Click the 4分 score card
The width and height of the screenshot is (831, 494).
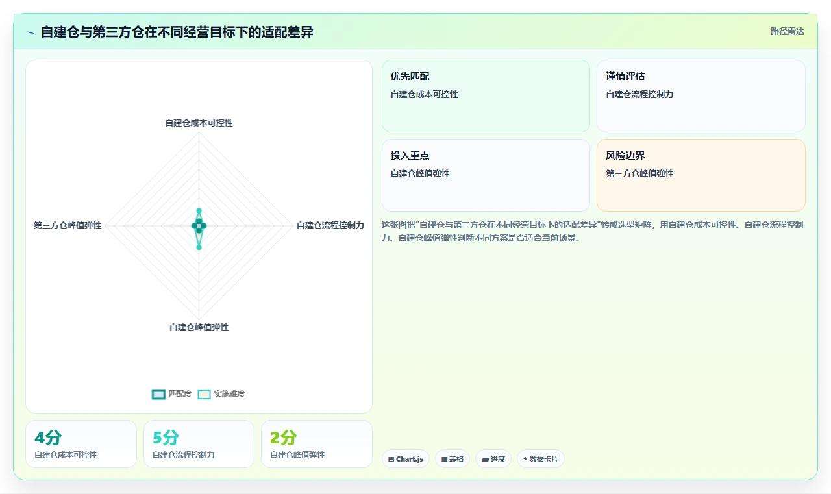[81, 444]
